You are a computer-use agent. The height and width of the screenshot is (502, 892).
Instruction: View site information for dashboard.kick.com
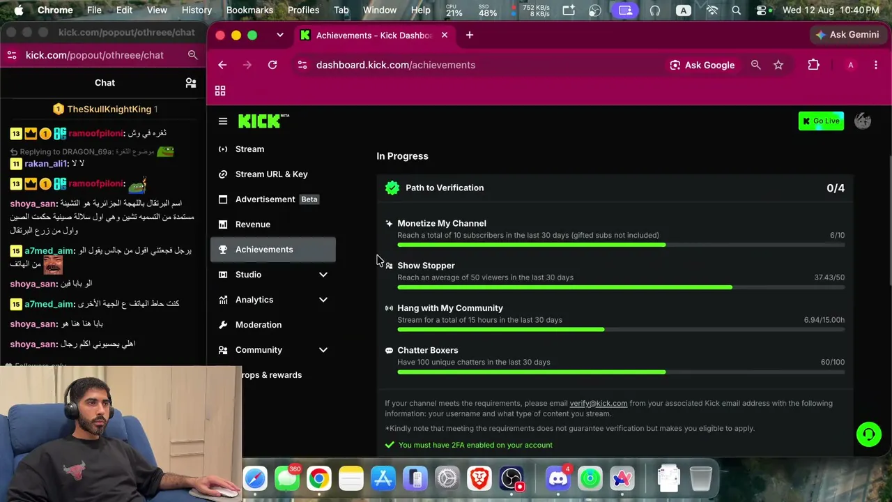coord(302,65)
